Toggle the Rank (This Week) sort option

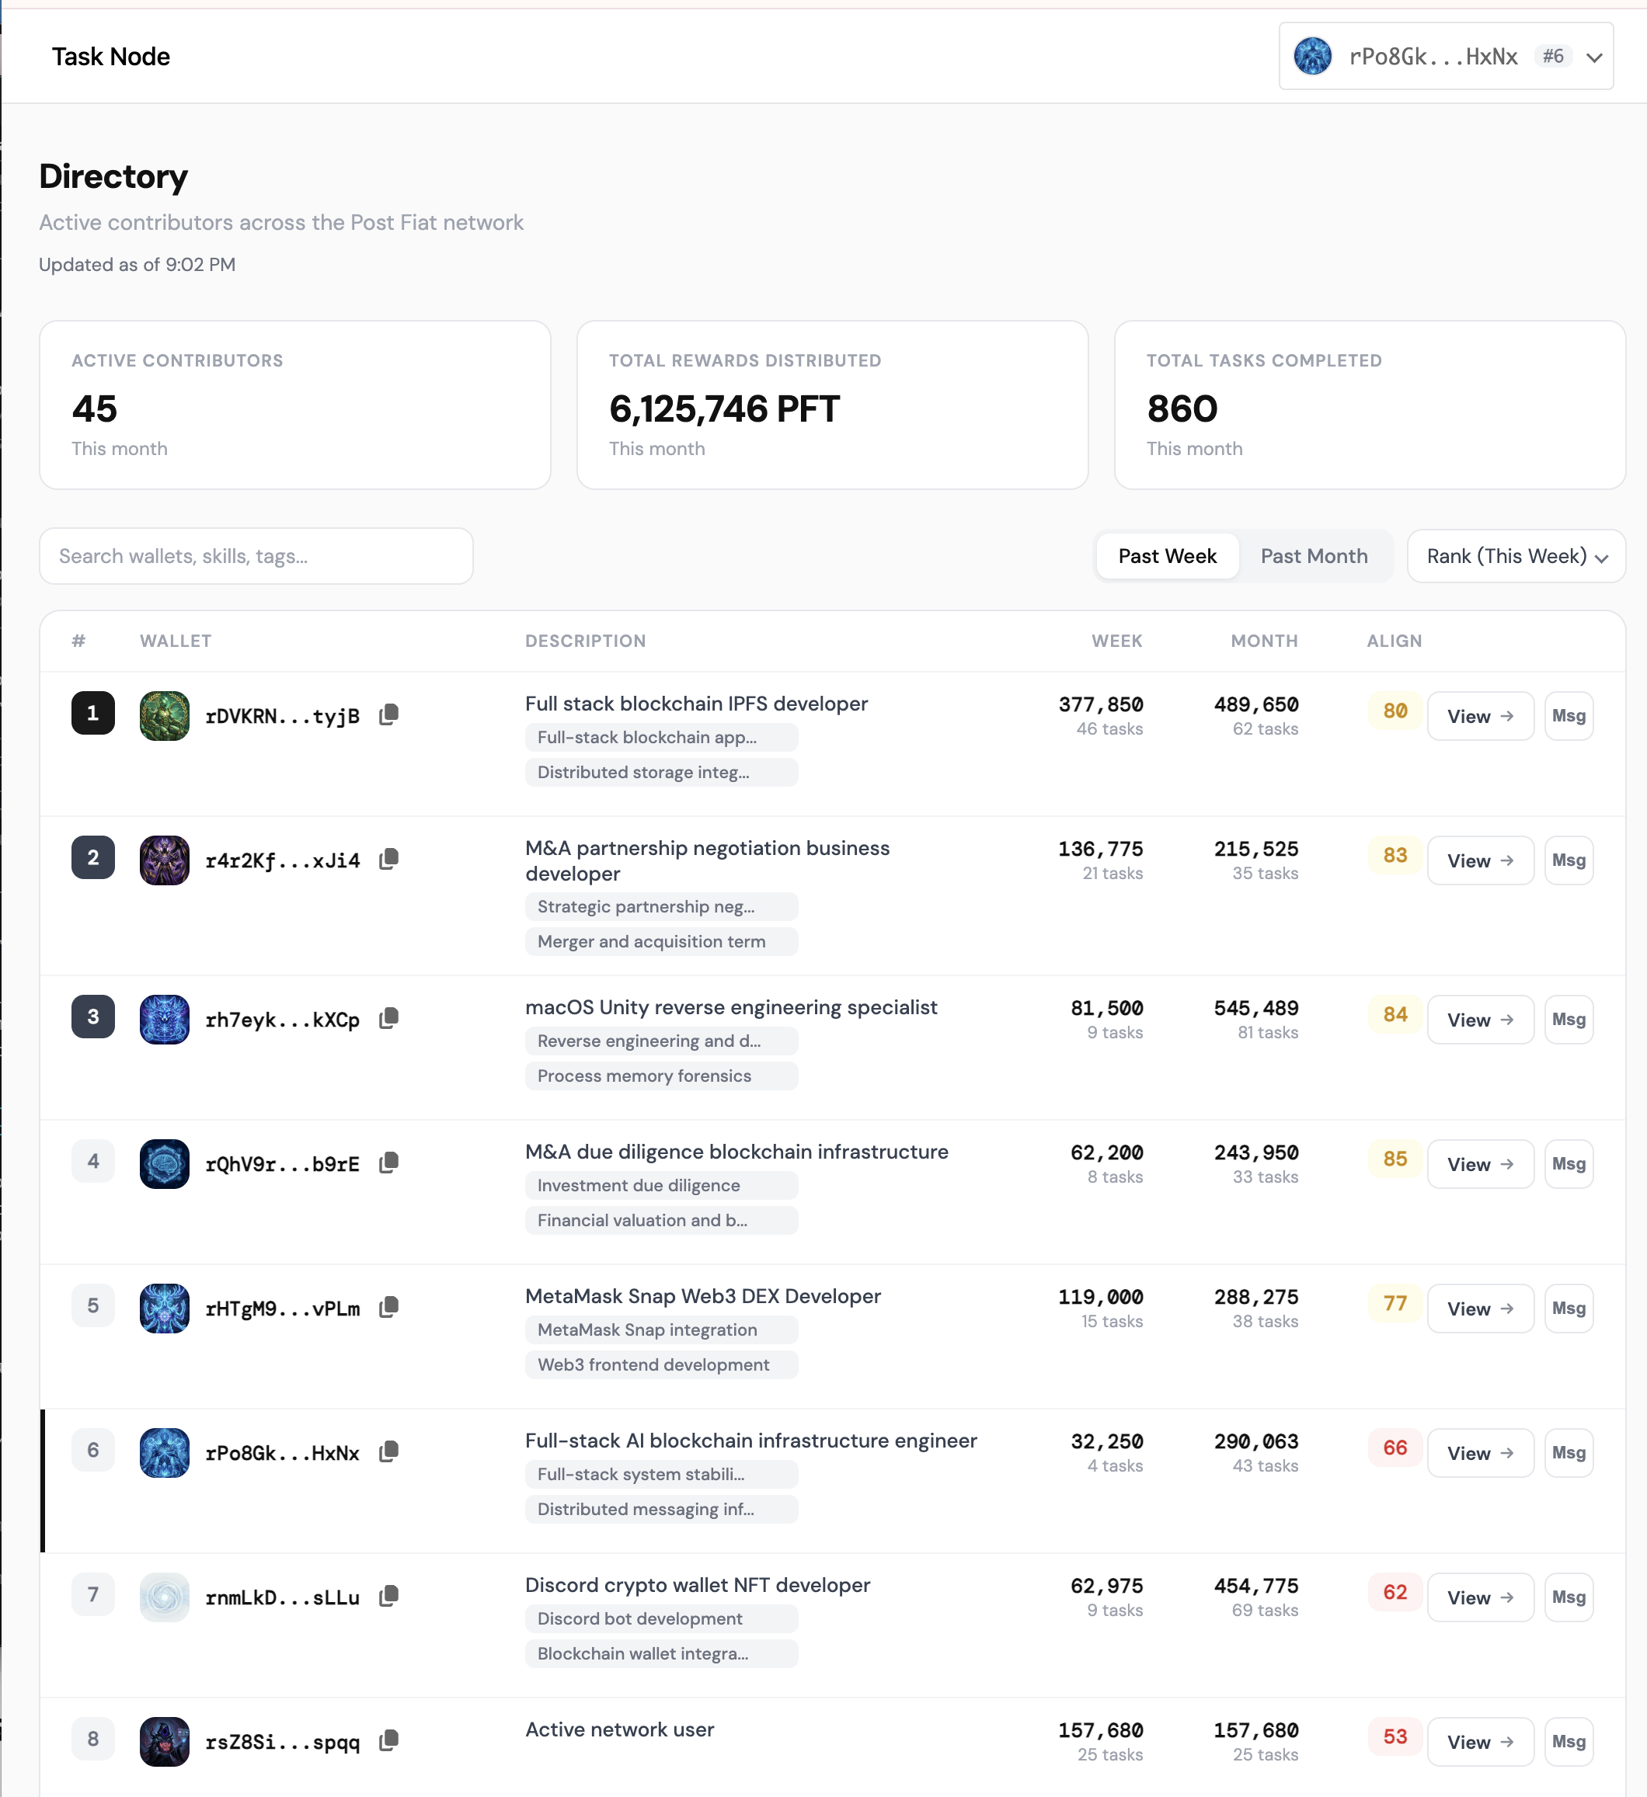(x=1513, y=555)
